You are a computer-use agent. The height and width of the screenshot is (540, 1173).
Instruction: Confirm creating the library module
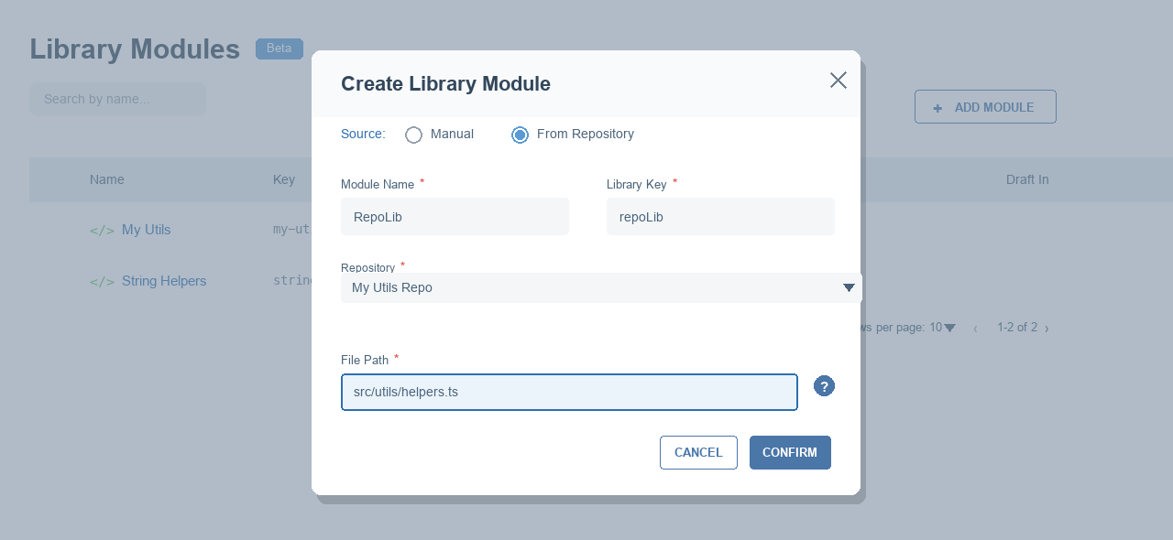790,452
